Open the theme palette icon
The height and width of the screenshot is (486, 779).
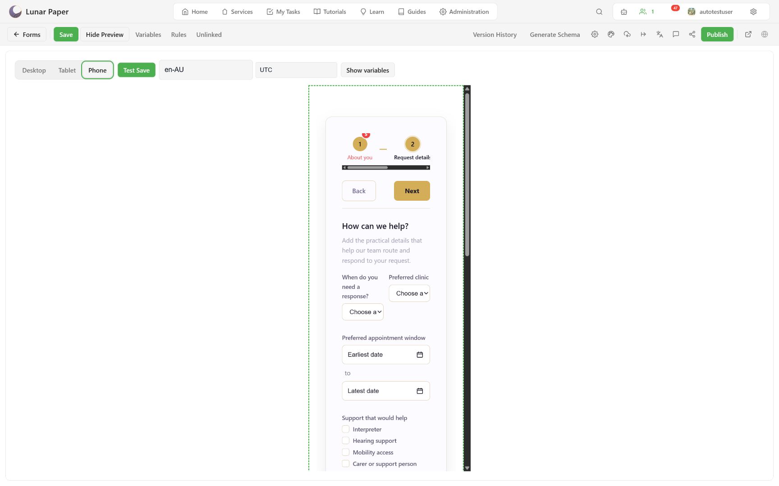point(611,34)
